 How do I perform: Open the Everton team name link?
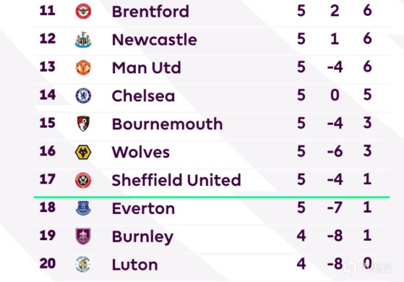[x=143, y=208]
